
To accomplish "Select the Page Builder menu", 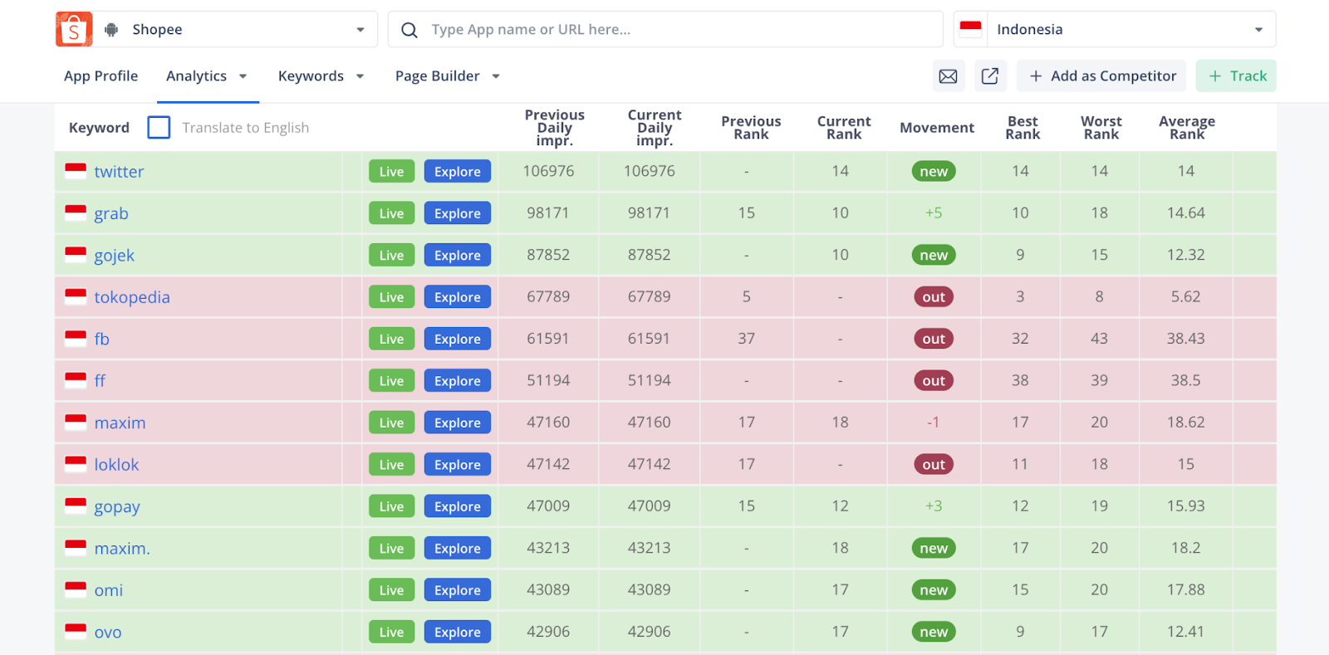I will 438,76.
